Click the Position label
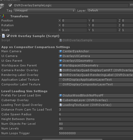This screenshot has height=140, width=133. (7, 21)
